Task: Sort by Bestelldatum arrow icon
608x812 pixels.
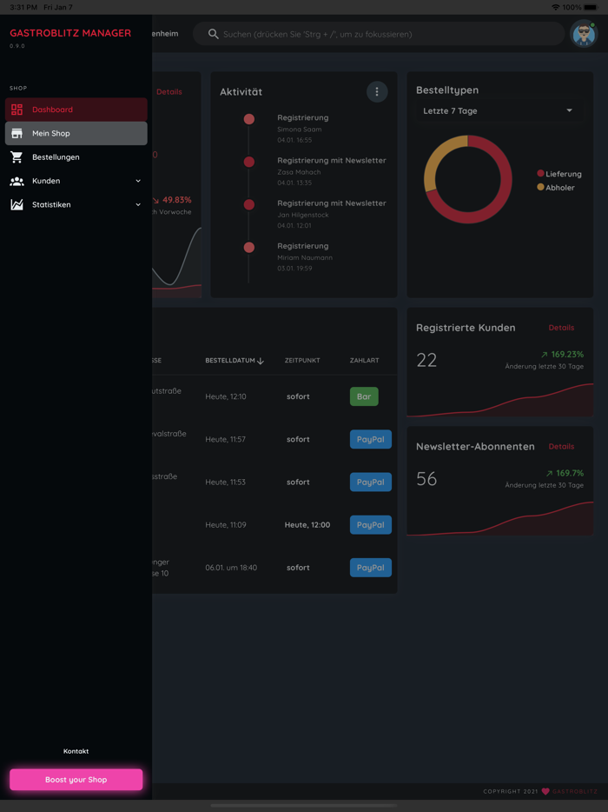Action: coord(261,361)
